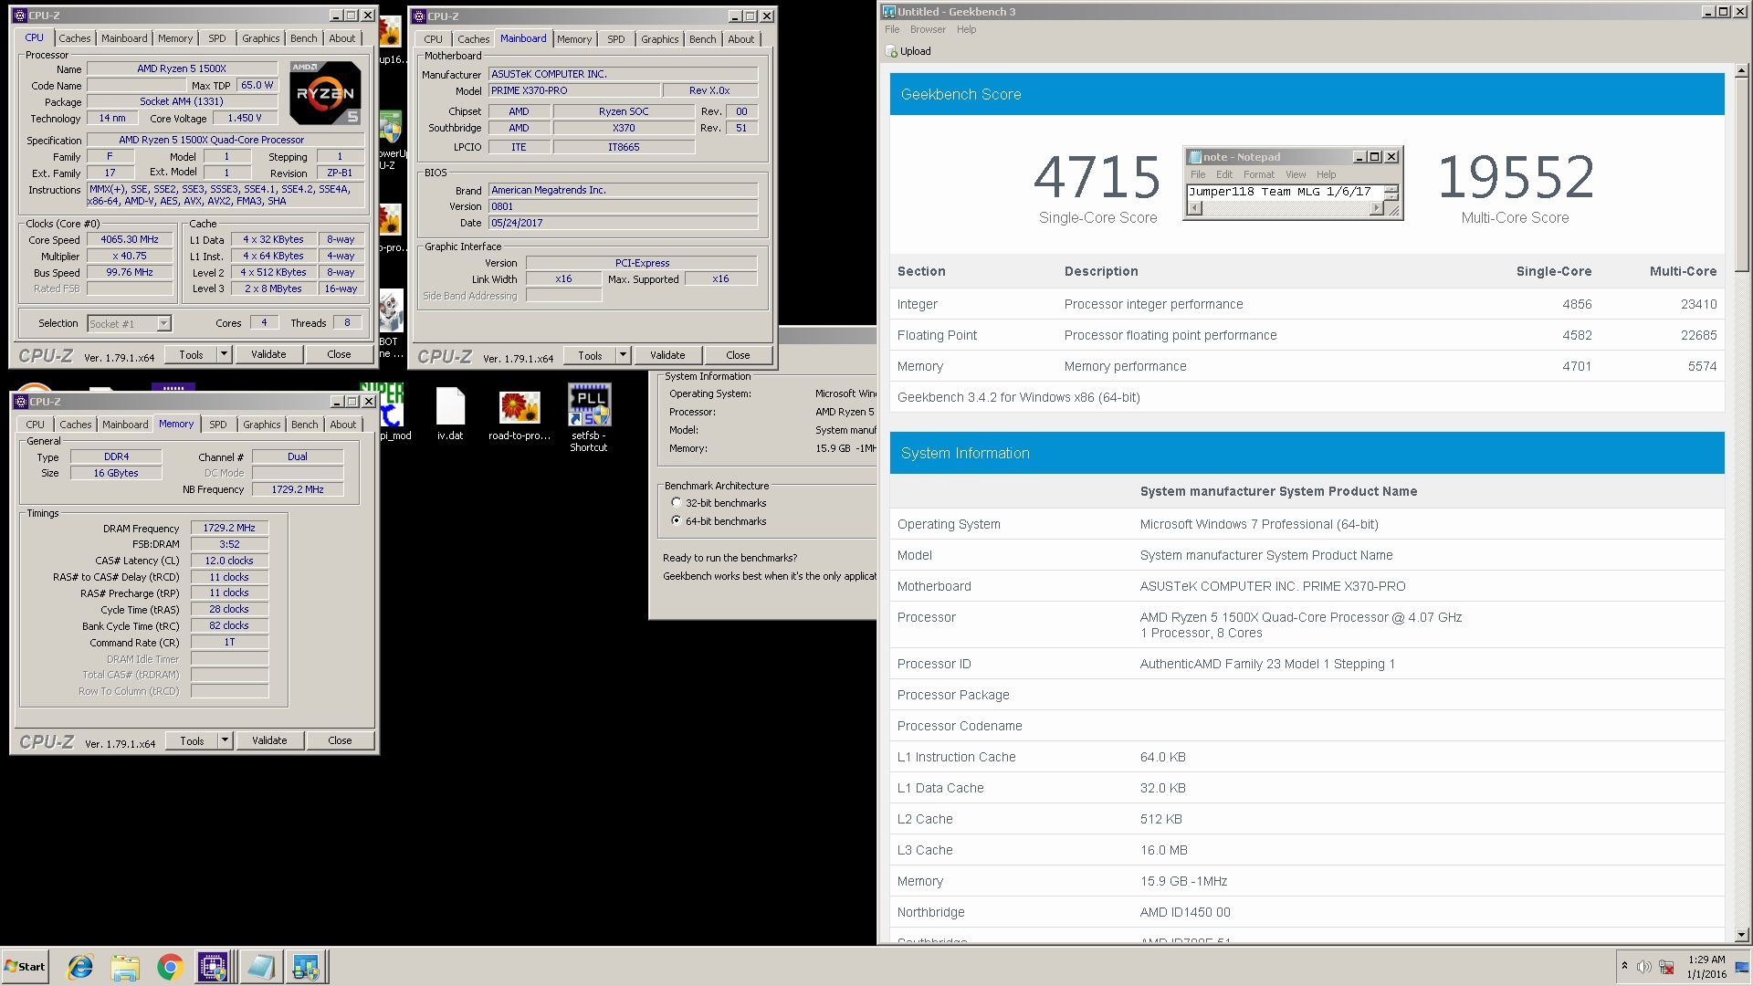
Task: Open Geekbench File menu
Action: pos(892,29)
